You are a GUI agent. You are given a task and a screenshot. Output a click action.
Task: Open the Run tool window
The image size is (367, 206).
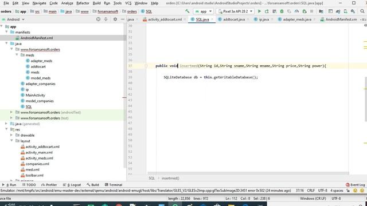(x=9, y=185)
